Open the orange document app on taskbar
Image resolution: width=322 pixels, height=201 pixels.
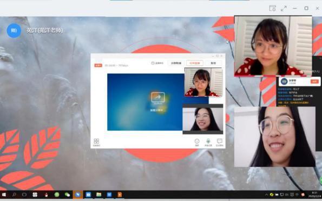click(120, 195)
